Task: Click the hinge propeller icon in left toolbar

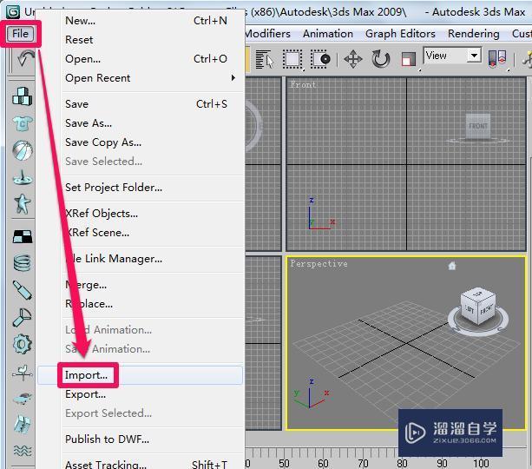Action: tap(23, 317)
